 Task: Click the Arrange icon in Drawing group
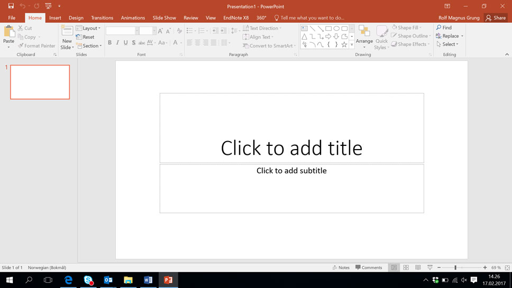pyautogui.click(x=364, y=31)
